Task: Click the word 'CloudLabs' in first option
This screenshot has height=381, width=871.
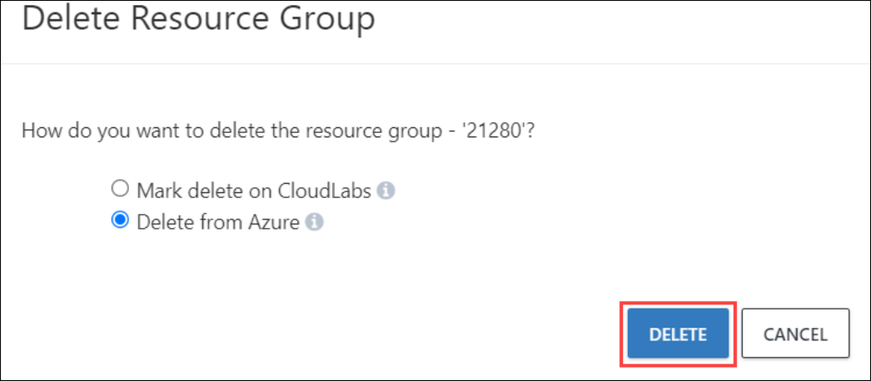Action: pyautogui.click(x=325, y=190)
